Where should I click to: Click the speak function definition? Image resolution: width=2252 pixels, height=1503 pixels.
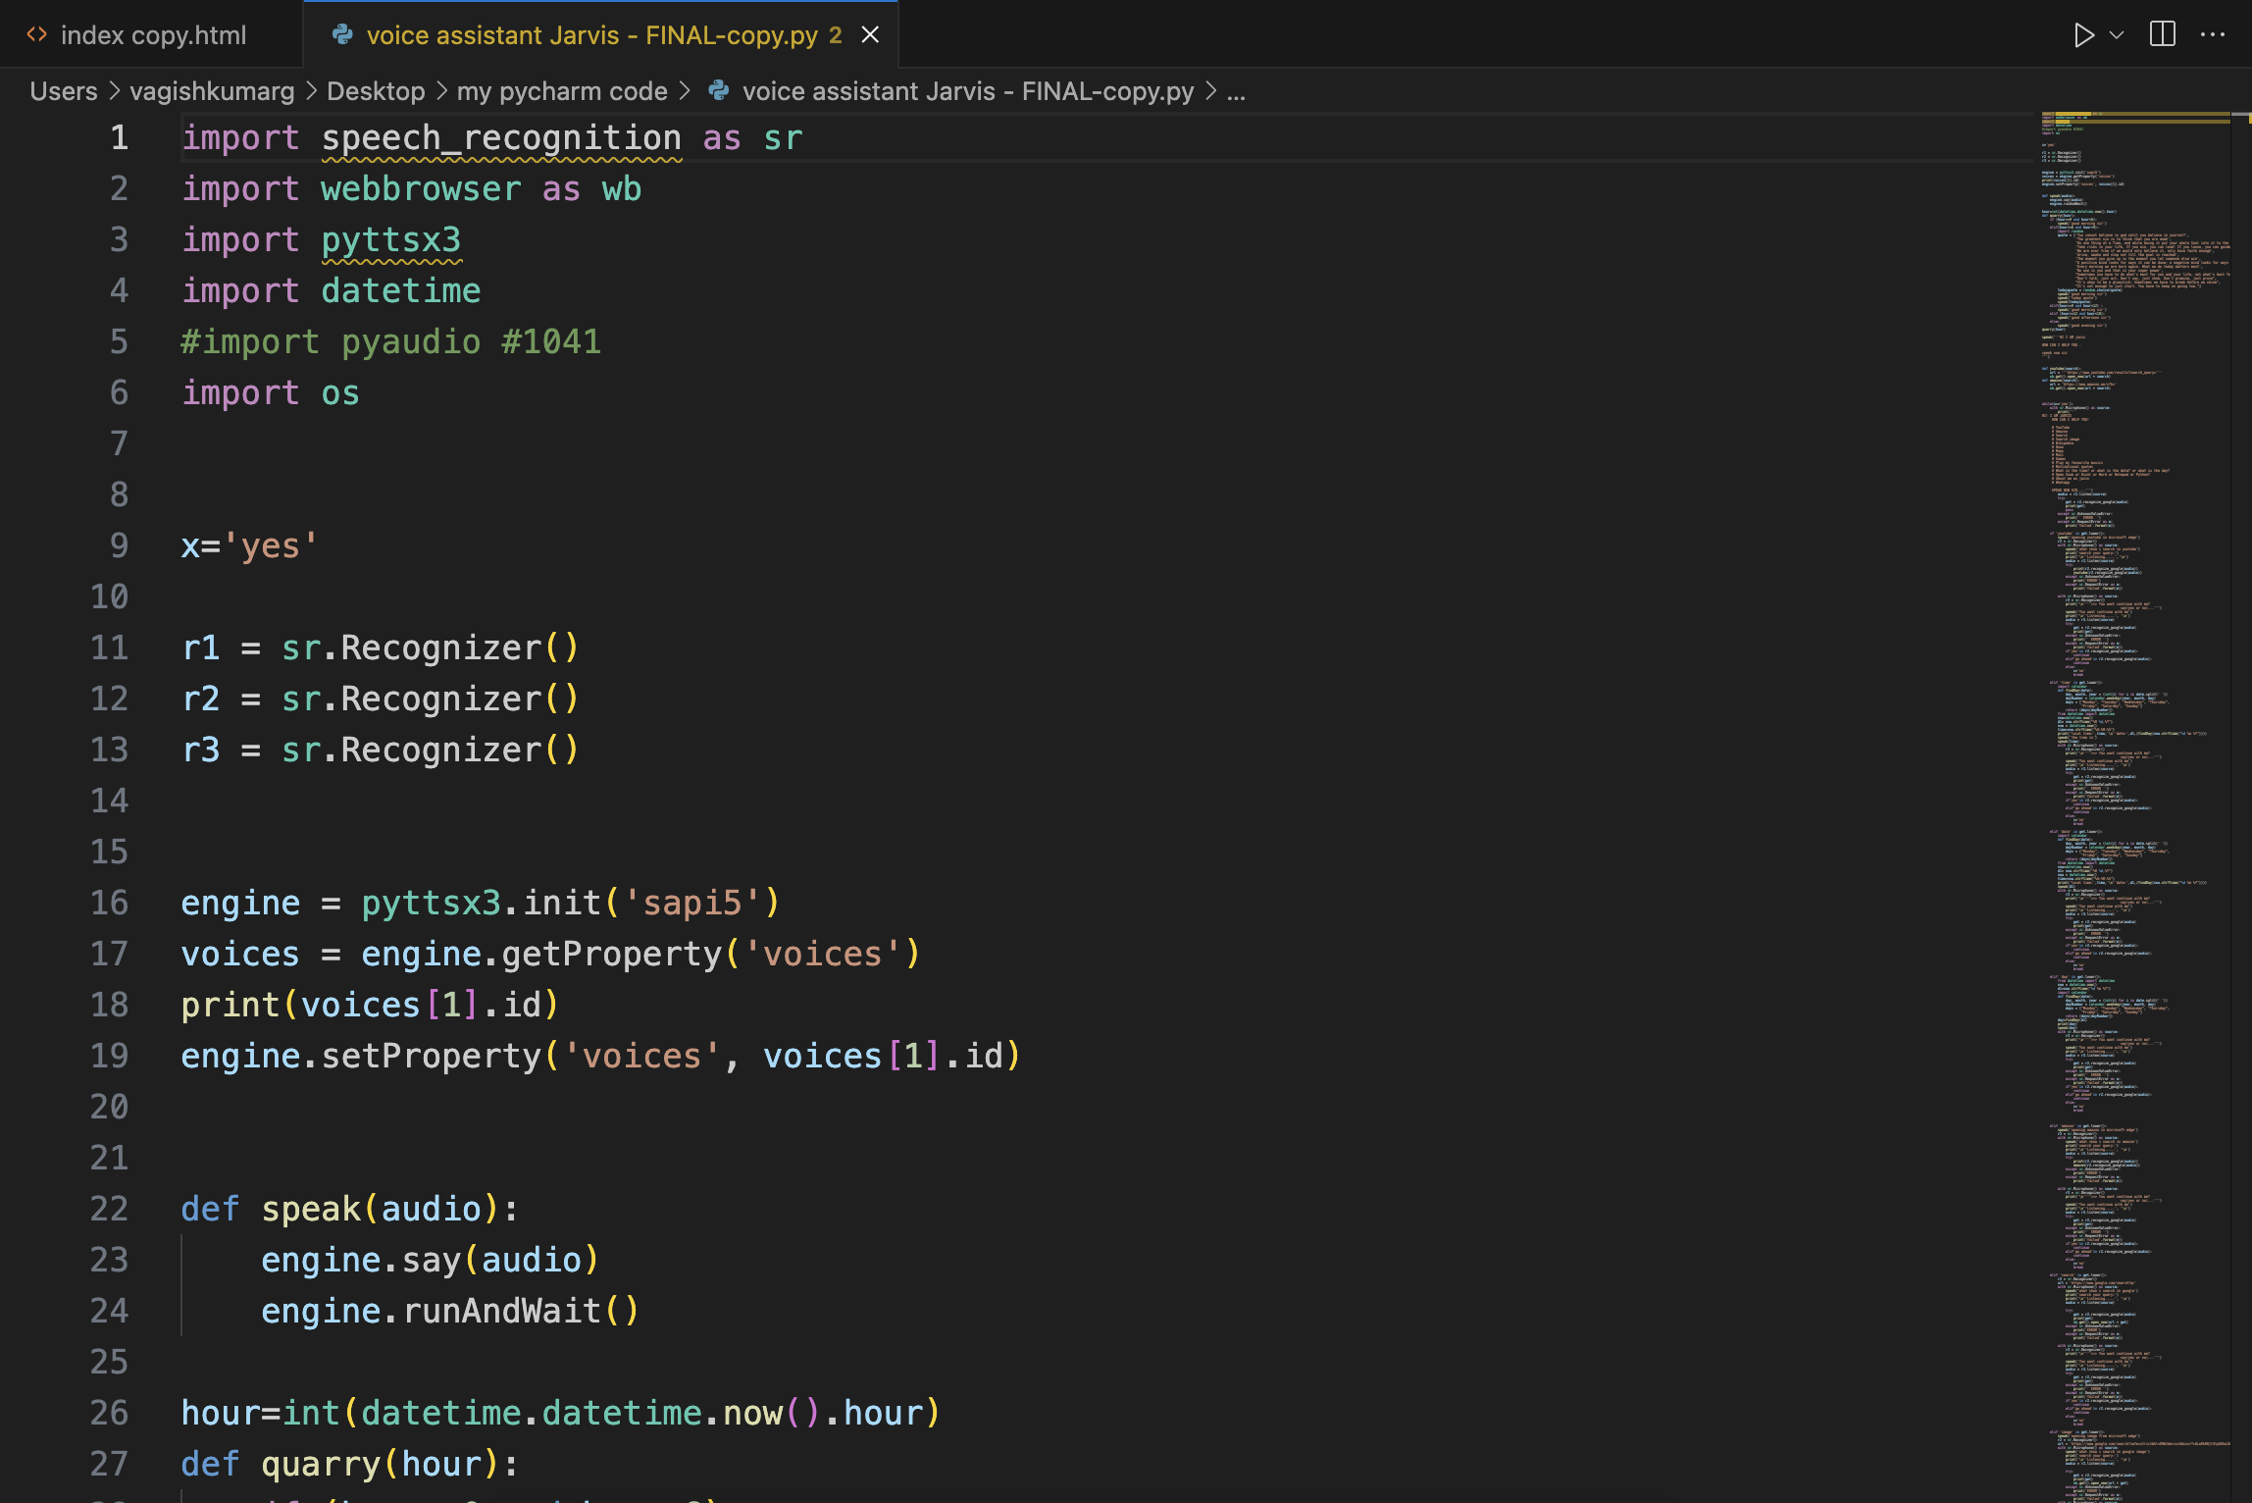pyautogui.click(x=349, y=1209)
